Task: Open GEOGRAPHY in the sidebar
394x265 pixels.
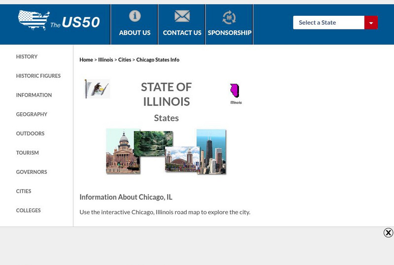Action: pos(32,114)
